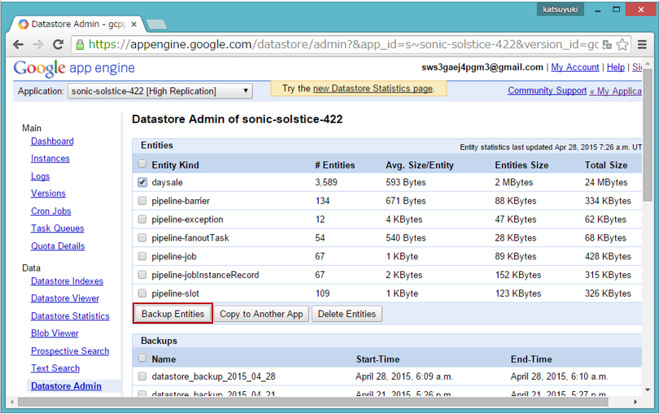Open Datastore Statistics in the sidebar

[70, 316]
